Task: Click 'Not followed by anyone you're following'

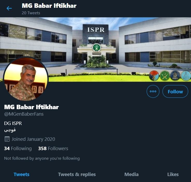Action: [42, 158]
